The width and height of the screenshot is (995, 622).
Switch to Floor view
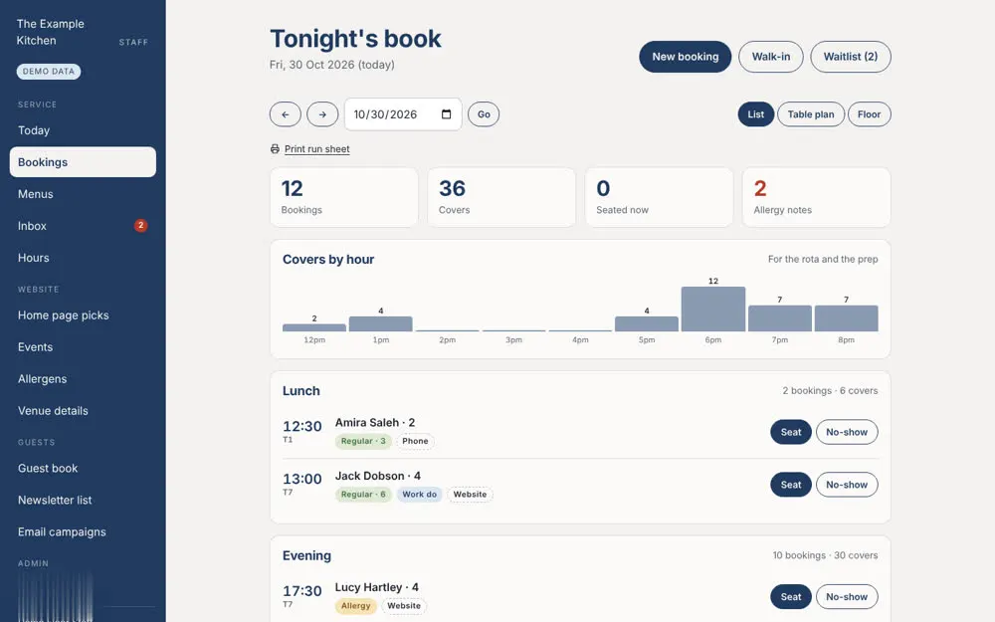(x=869, y=114)
